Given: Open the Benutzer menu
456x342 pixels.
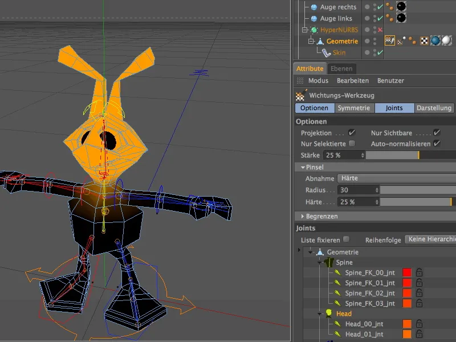Looking at the screenshot, I should [x=390, y=80].
